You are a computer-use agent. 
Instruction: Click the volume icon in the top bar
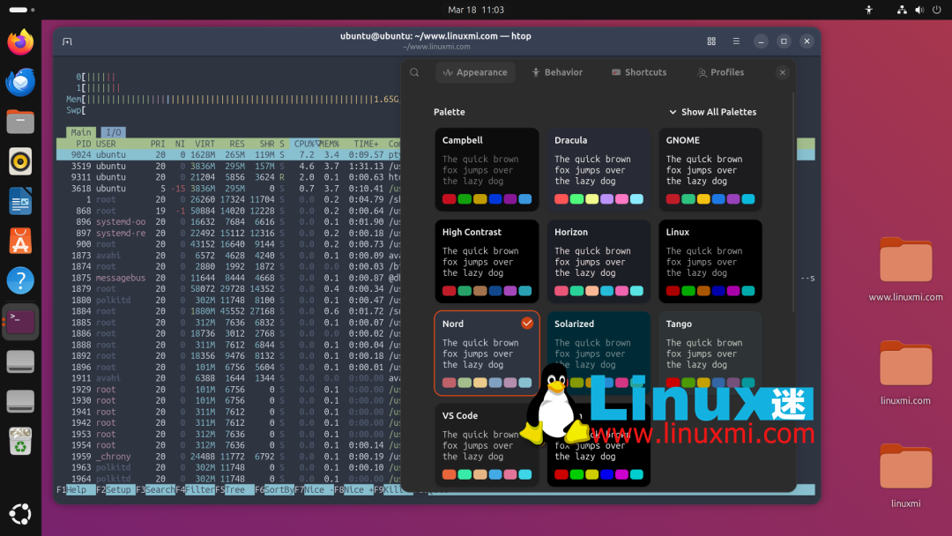point(918,9)
